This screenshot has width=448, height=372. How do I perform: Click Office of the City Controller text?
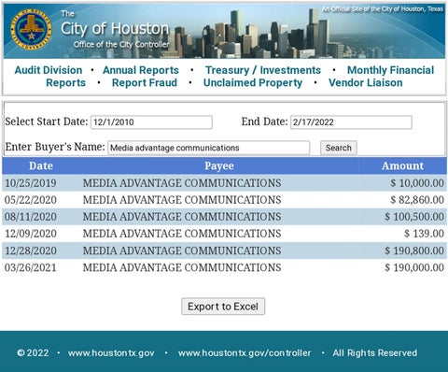tap(121, 45)
